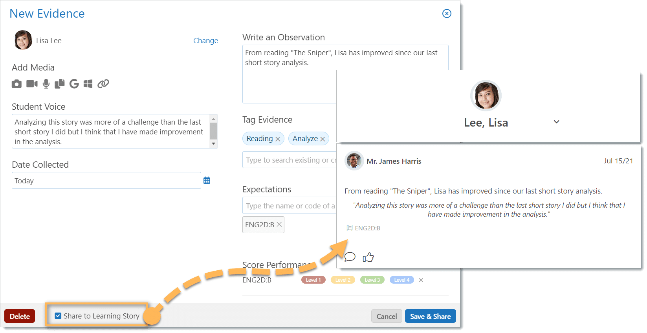Like the post with the thumbs up icon
Viewport: 647px width, 333px height.
pyautogui.click(x=368, y=257)
